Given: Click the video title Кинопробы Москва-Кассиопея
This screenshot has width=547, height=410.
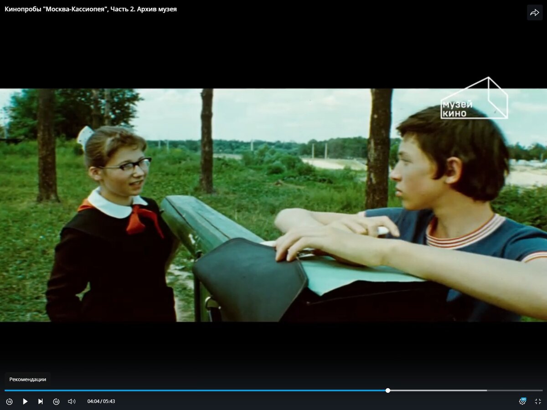Looking at the screenshot, I should (x=91, y=9).
